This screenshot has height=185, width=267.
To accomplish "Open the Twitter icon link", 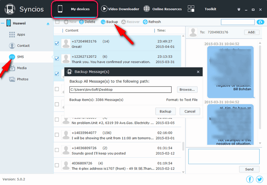I will tap(259, 179).
